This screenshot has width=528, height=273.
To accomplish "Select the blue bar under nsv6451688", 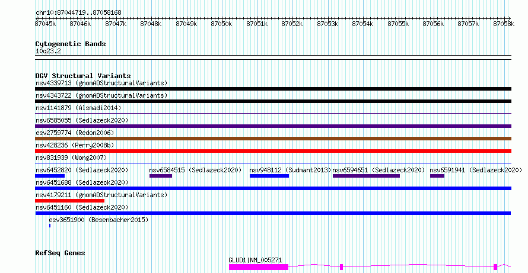I will point(273,188).
